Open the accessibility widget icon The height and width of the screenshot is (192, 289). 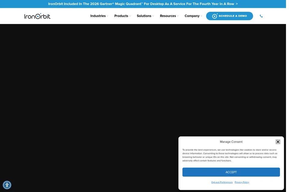coord(7,185)
